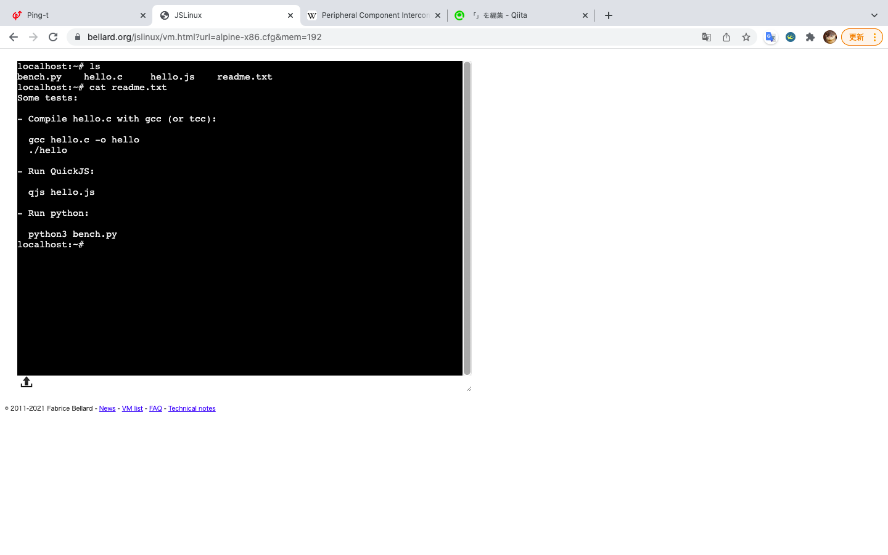
Task: Open the Technical notes link
Action: pyautogui.click(x=191, y=408)
